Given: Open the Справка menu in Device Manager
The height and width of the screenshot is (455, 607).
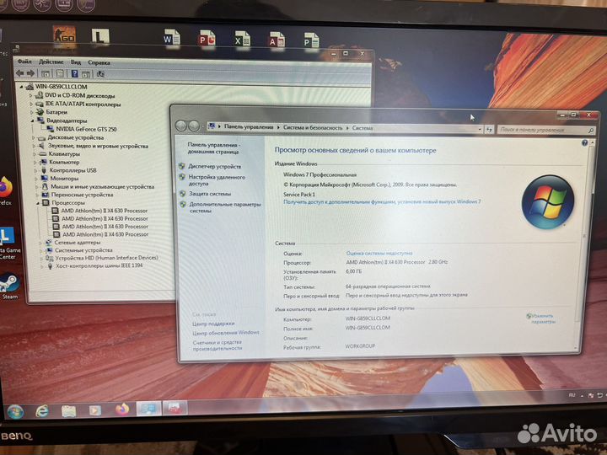Looking at the screenshot, I should point(99,62).
